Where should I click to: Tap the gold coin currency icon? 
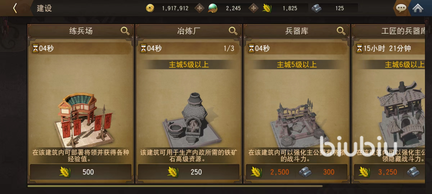click(150, 8)
